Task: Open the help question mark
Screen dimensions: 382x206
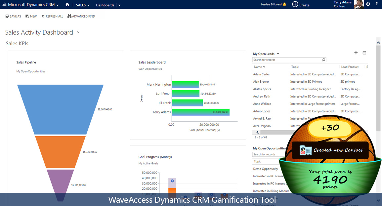Action: (x=376, y=4)
